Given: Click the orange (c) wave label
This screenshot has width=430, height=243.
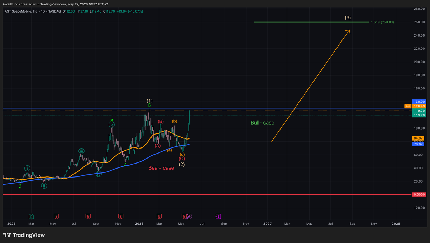Looking at the screenshot, I should coord(182,154).
